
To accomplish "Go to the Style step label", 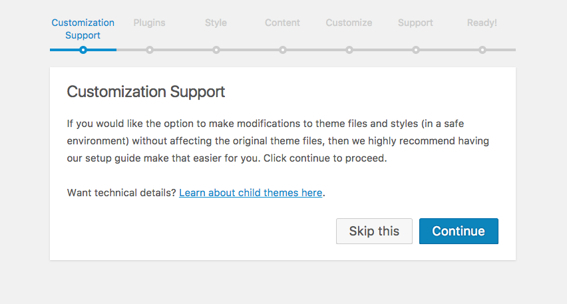I will click(216, 23).
